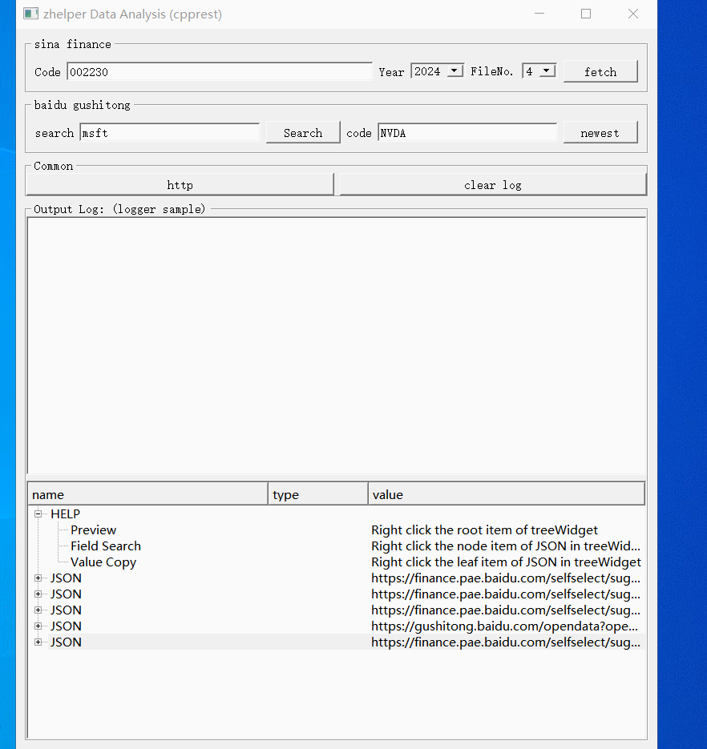Screen dimensions: 707x749
Task: Focus the code field containing NVDA
Action: [467, 133]
